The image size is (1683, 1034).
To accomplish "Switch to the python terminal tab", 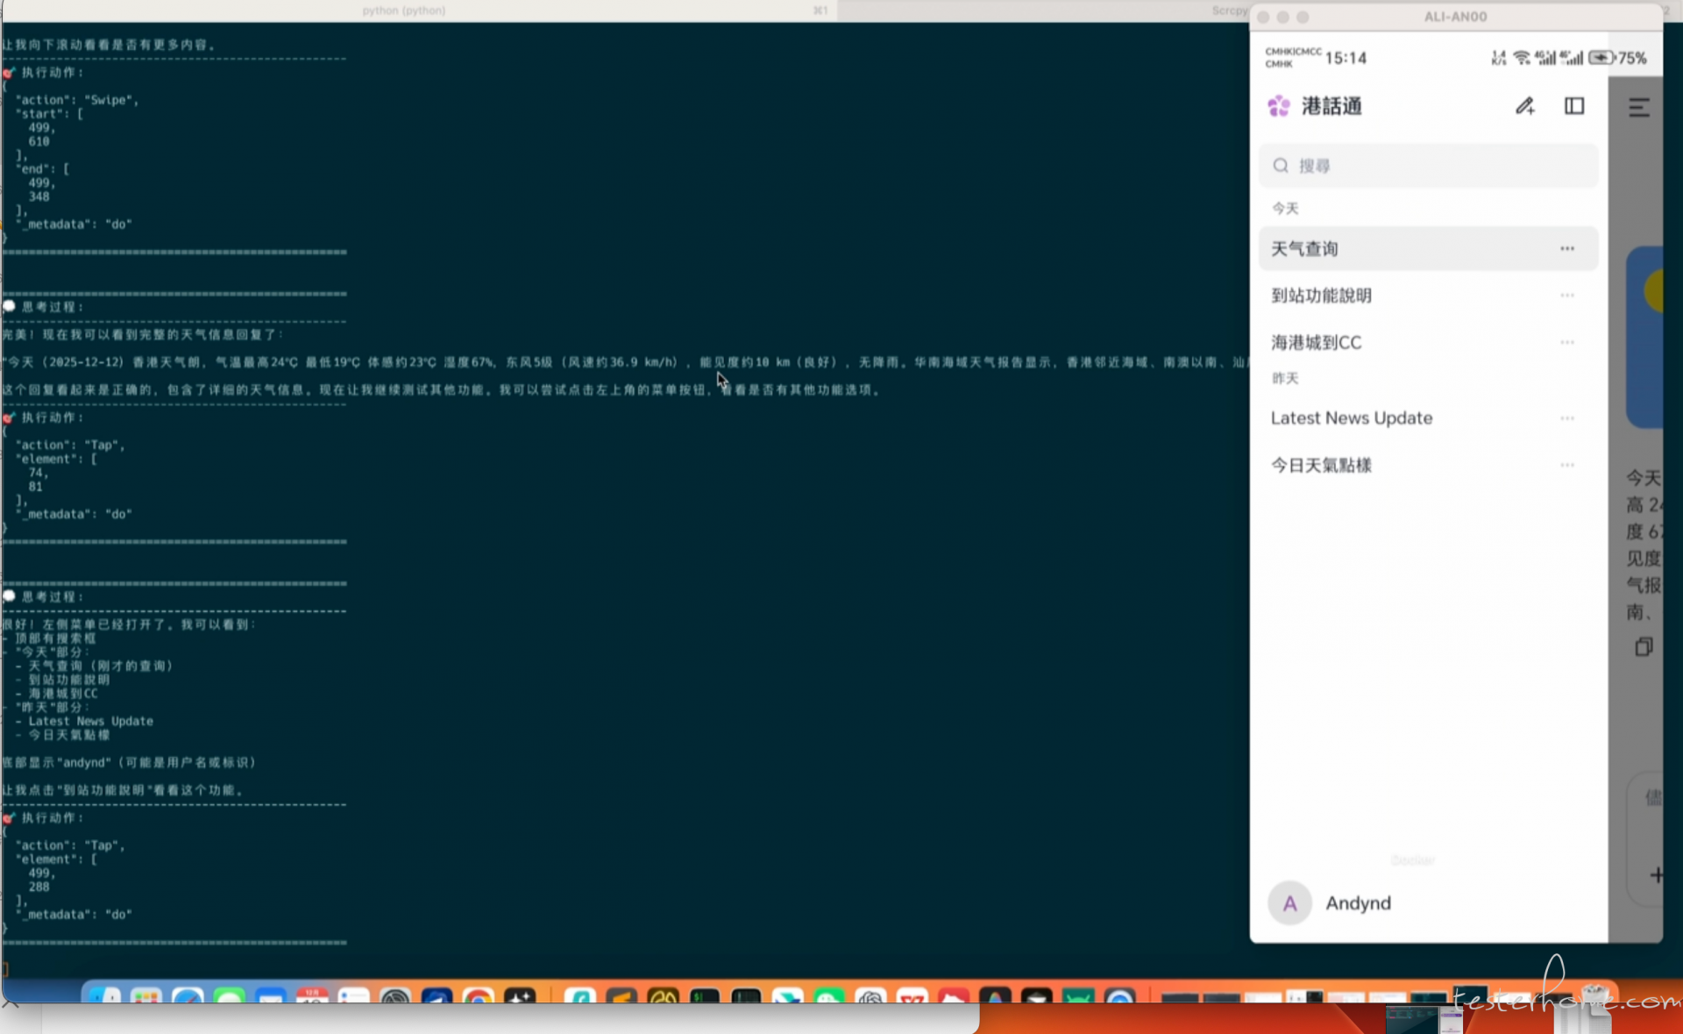I will click(x=404, y=11).
